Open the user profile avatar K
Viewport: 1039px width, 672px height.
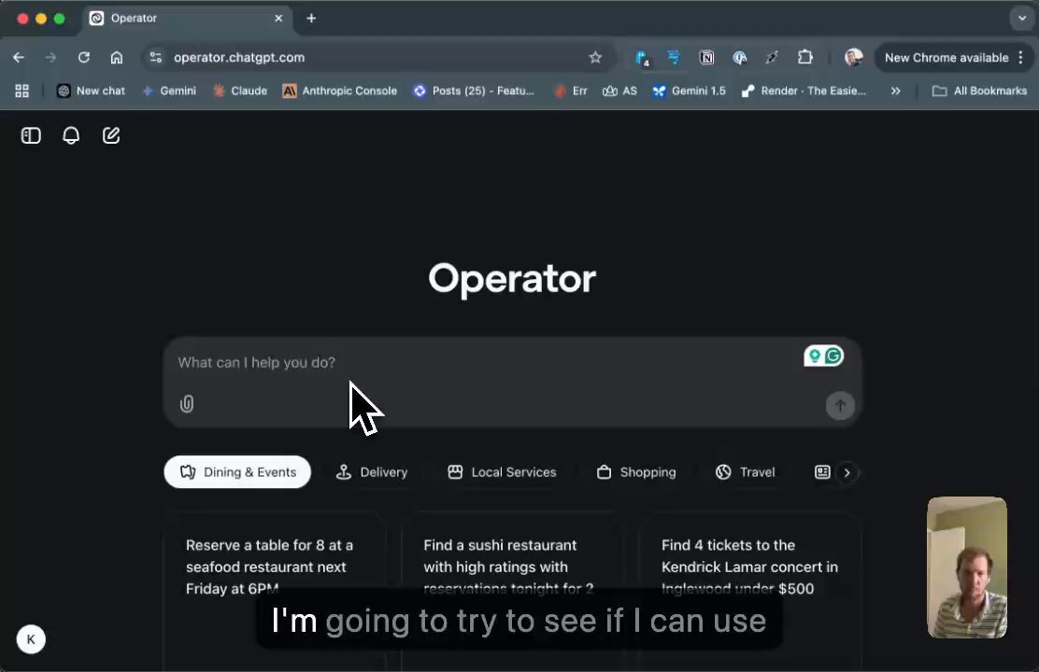[x=31, y=639]
